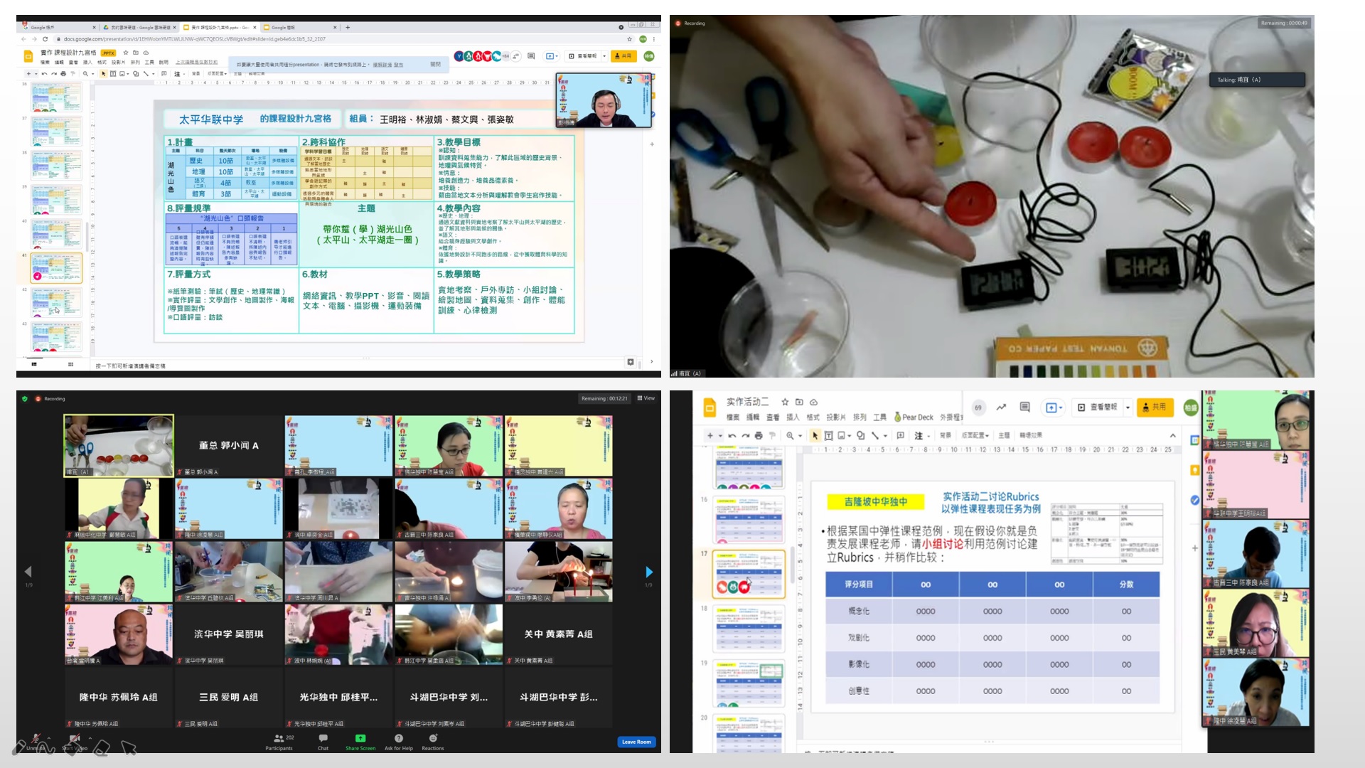Select the Text box tool in 实作活动二

click(x=828, y=435)
